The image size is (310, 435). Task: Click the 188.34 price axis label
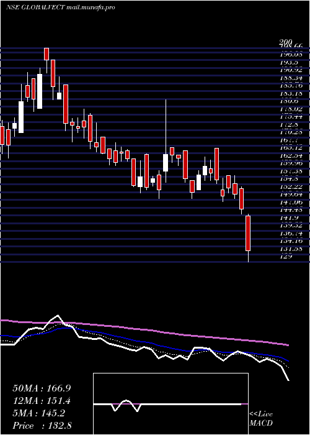click(x=291, y=78)
